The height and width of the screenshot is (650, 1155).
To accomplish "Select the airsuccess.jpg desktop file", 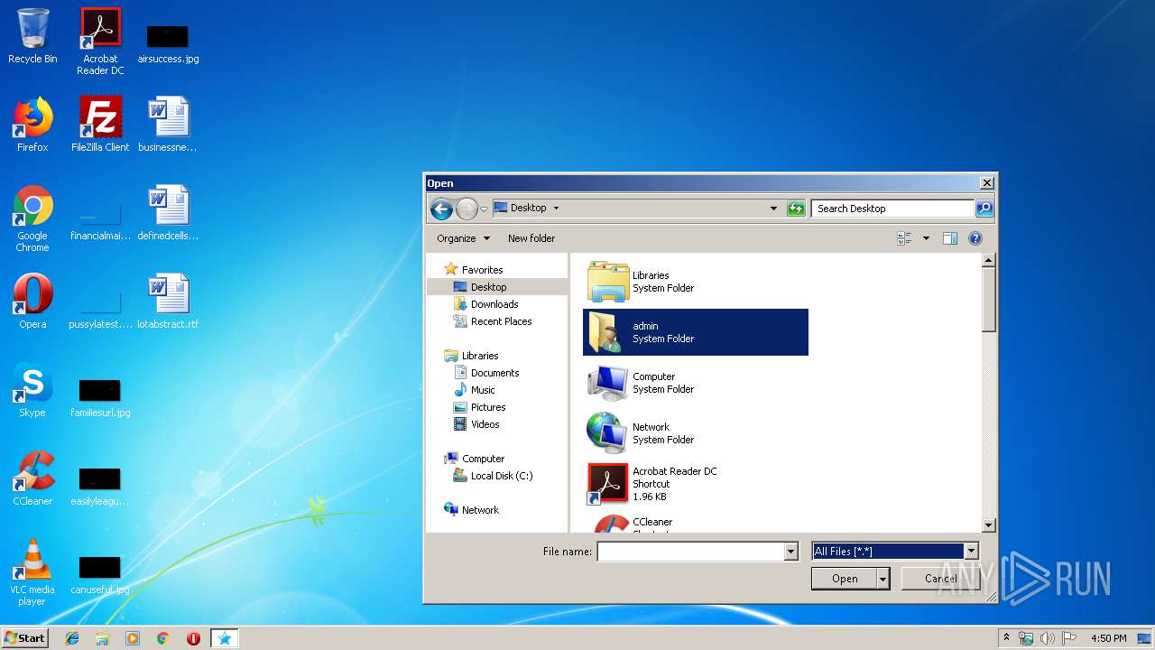I will coord(168,43).
